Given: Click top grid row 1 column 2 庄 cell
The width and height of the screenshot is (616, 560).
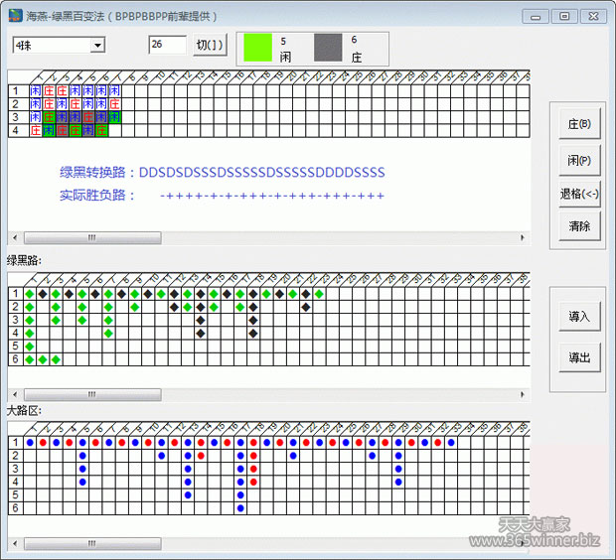Looking at the screenshot, I should pos(49,91).
